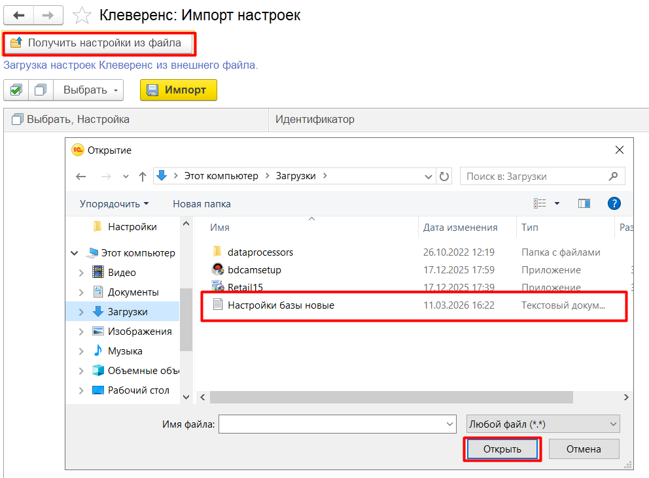Click the search magnifier icon
This screenshot has width=649, height=478.
(x=613, y=177)
